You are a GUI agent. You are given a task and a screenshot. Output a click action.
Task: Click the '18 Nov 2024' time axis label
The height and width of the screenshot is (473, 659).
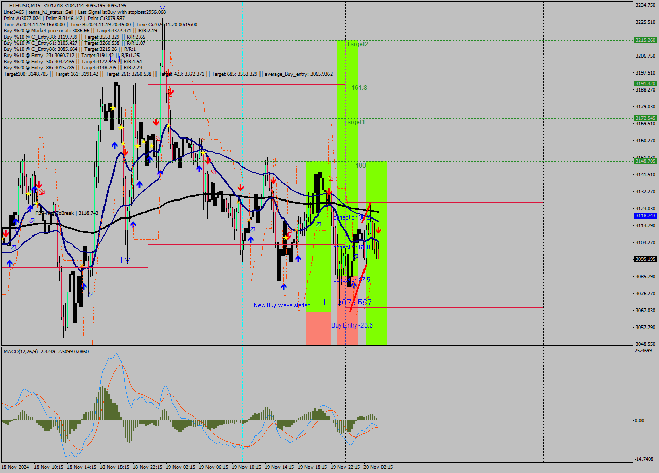(15, 467)
